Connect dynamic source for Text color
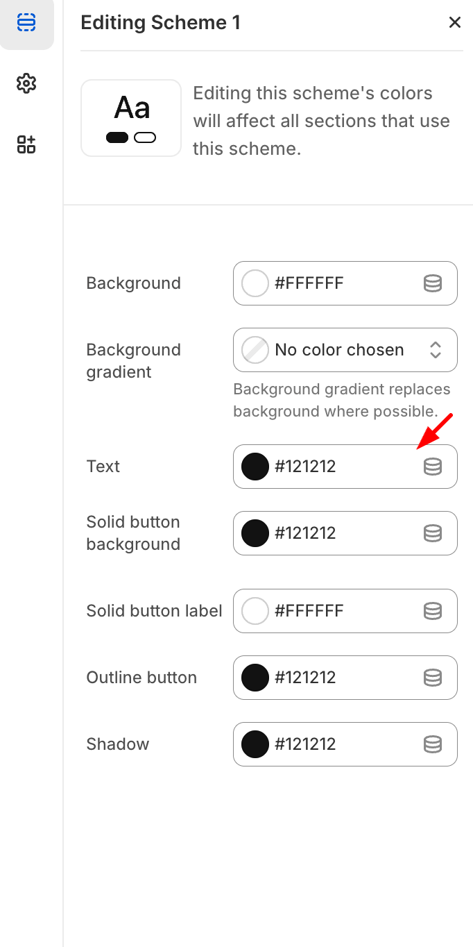473x947 pixels. point(433,467)
